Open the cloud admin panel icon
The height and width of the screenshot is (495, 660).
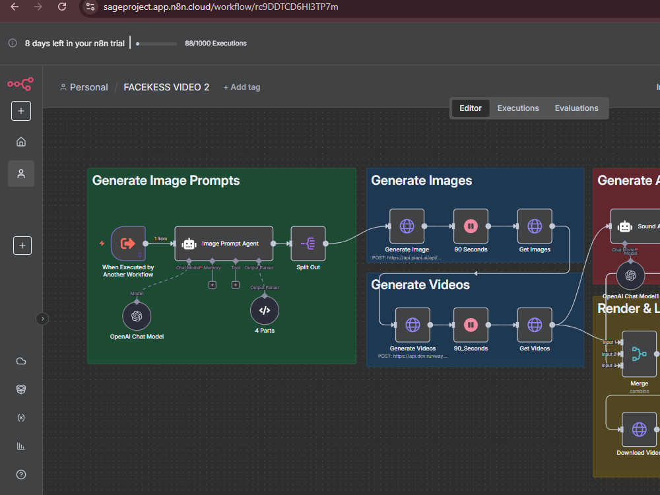click(21, 361)
